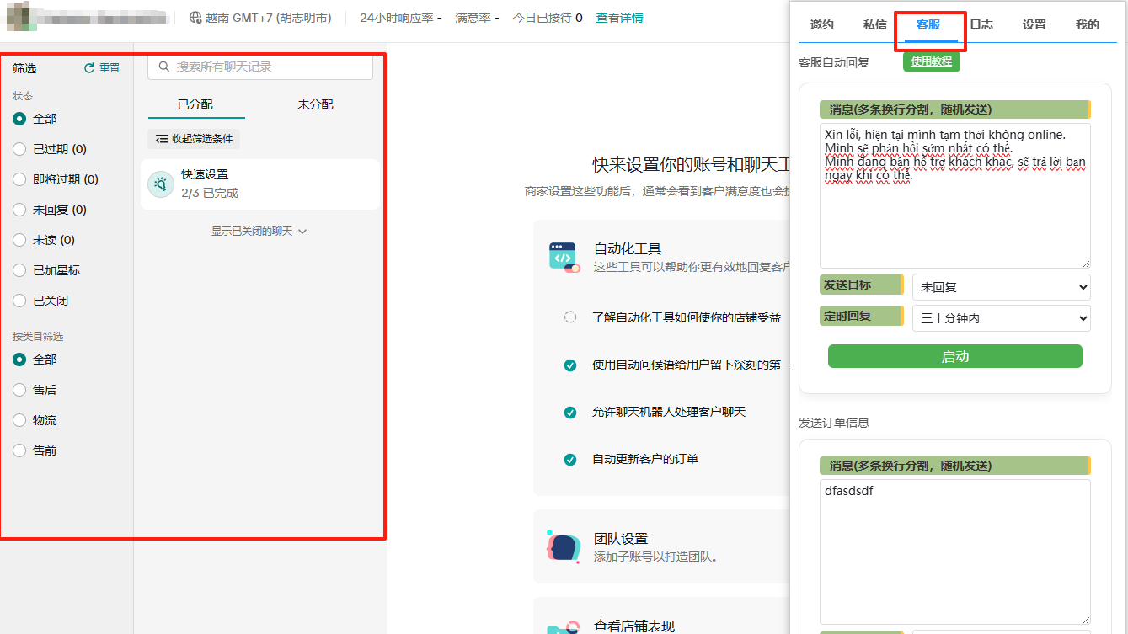Screen dimensions: 1128x634
Task: Open the 查看详情 link
Action: click(619, 18)
